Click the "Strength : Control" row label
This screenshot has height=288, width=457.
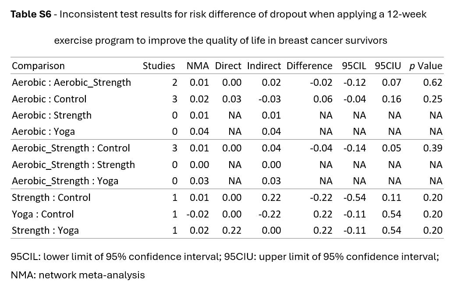[x=51, y=197]
